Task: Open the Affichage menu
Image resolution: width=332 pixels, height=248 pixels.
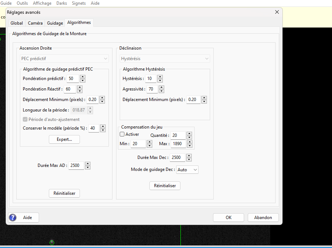Action: click(x=42, y=3)
